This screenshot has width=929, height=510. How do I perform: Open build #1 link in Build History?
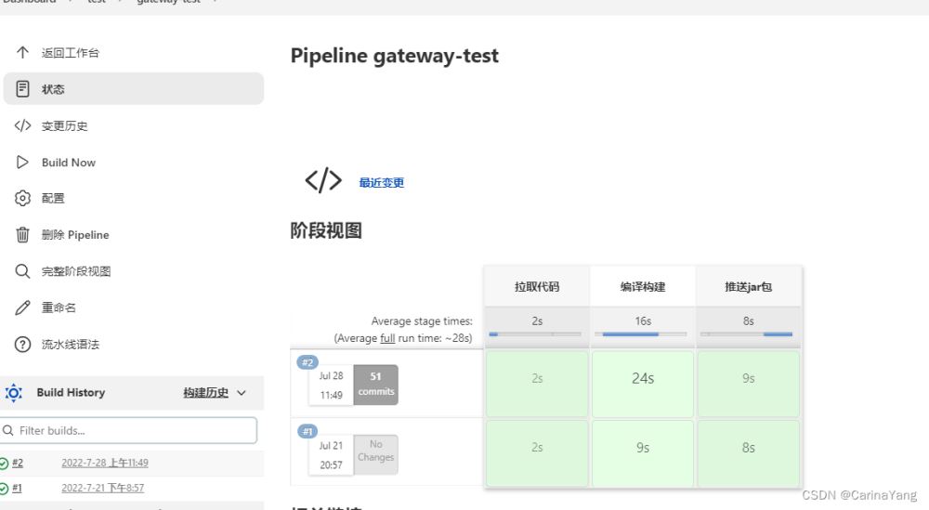click(17, 488)
